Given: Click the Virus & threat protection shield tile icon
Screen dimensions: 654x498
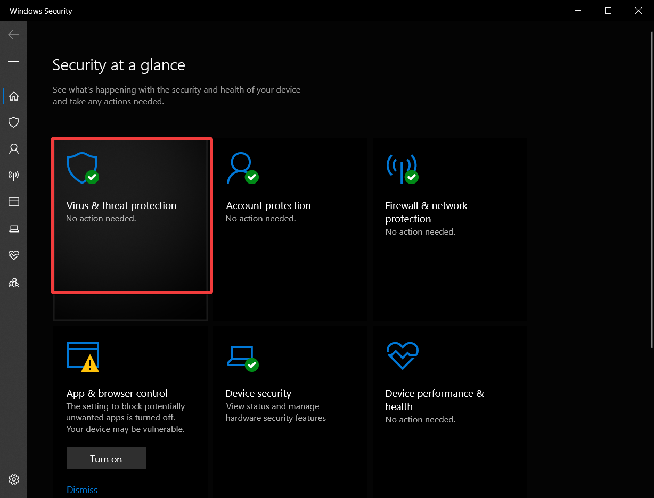Looking at the screenshot, I should [x=83, y=168].
